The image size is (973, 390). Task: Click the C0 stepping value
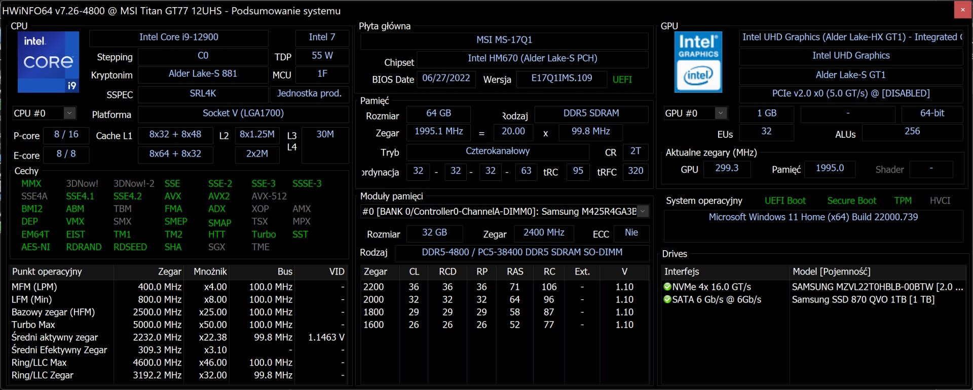203,56
